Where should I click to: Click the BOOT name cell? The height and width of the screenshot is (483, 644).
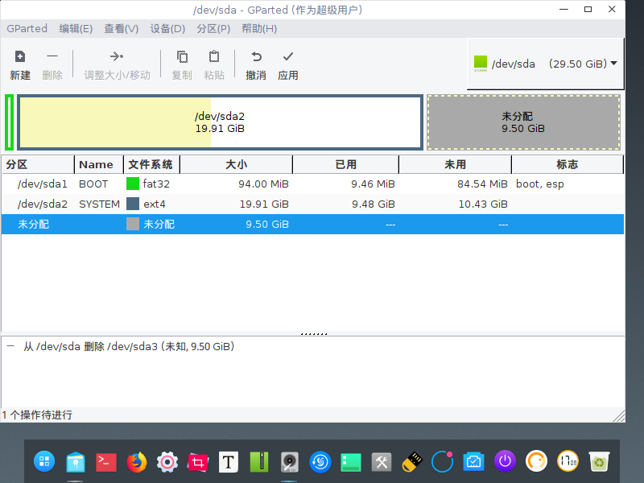click(93, 184)
